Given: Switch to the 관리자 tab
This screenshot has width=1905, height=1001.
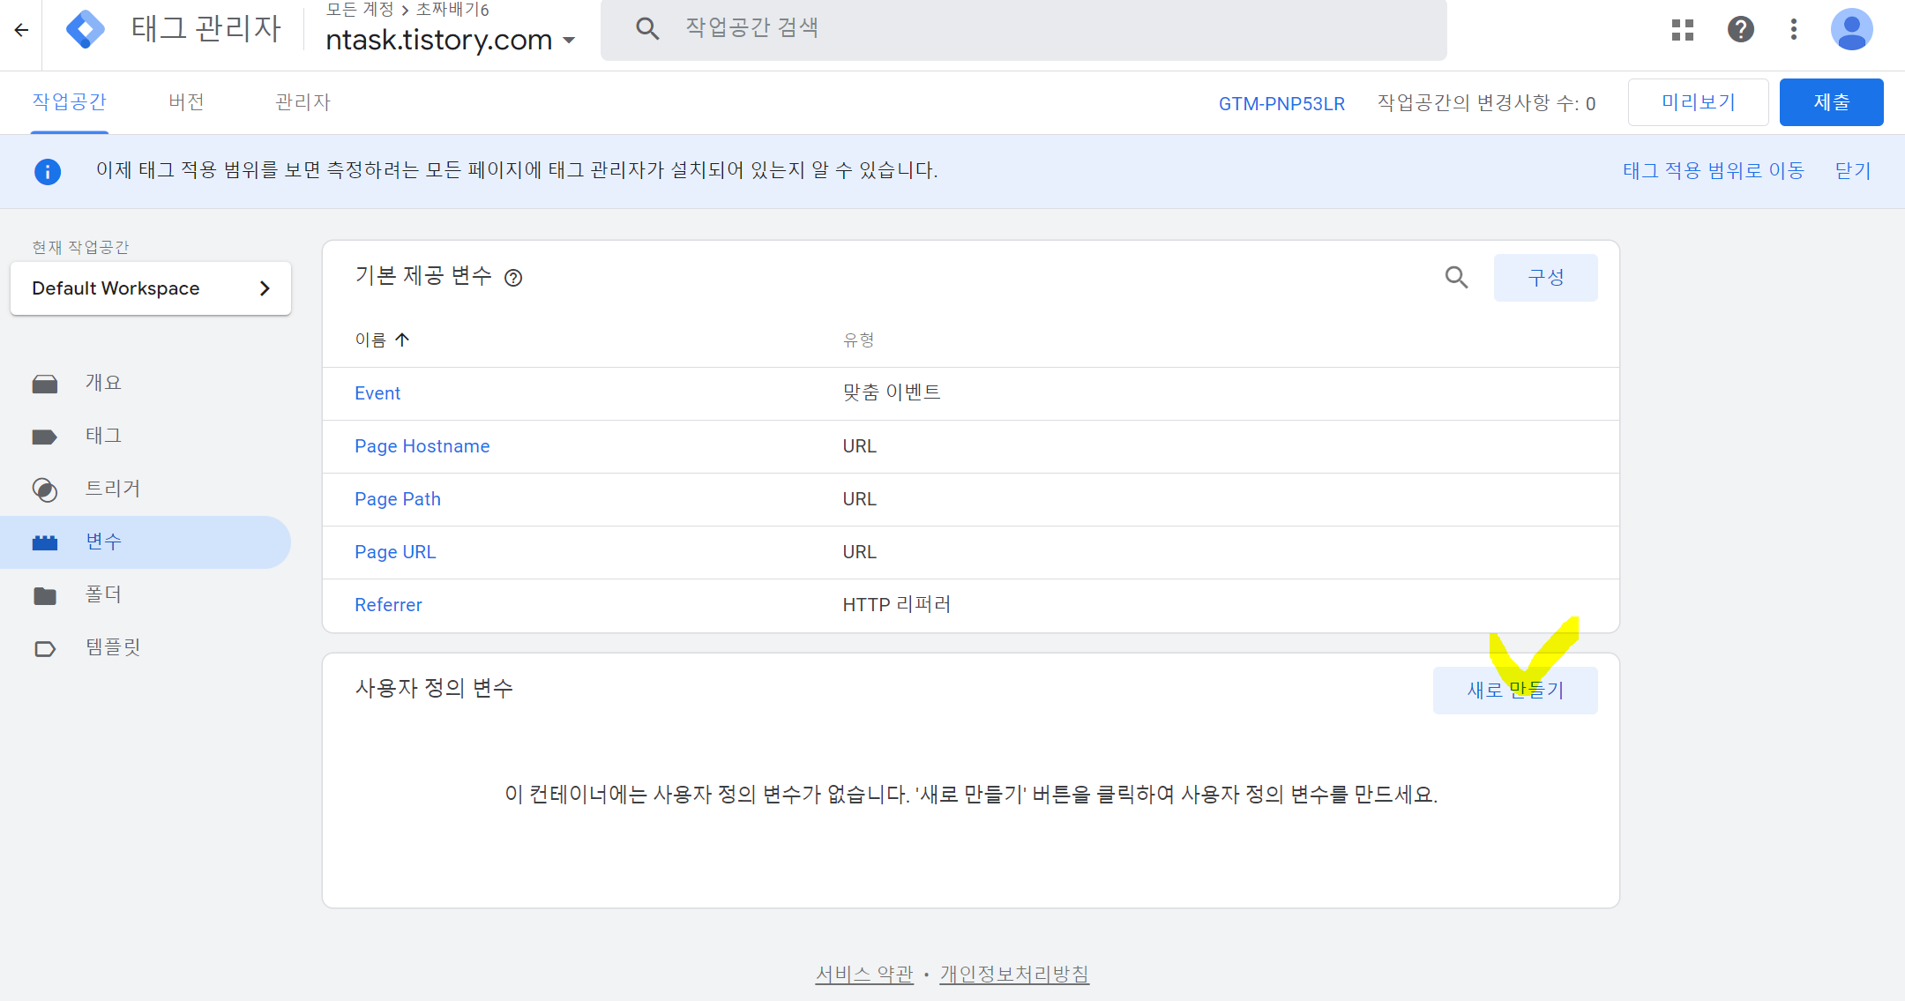Looking at the screenshot, I should (303, 102).
